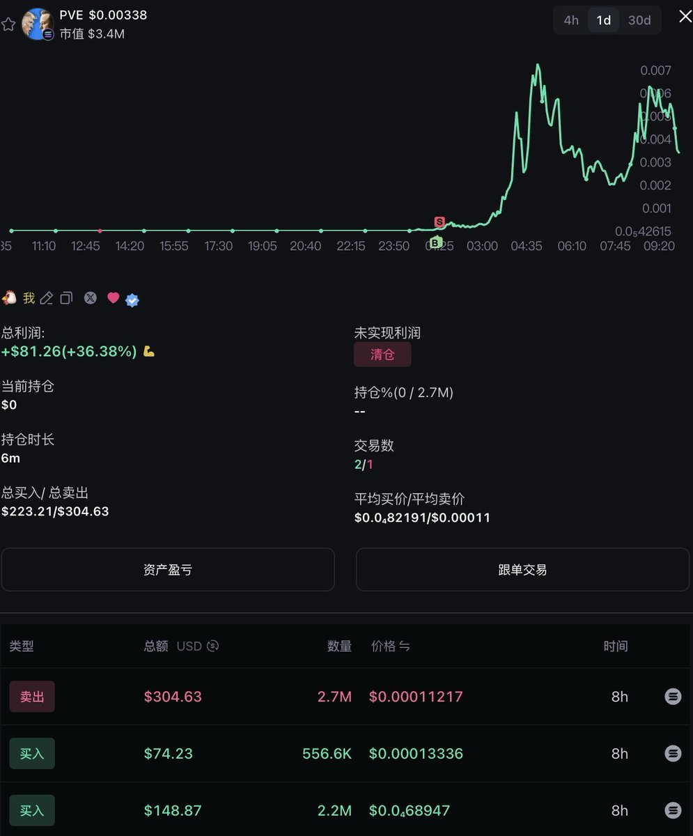Screen dimensions: 693x836
Task: Click the $304.63 sell total
Action: (173, 697)
